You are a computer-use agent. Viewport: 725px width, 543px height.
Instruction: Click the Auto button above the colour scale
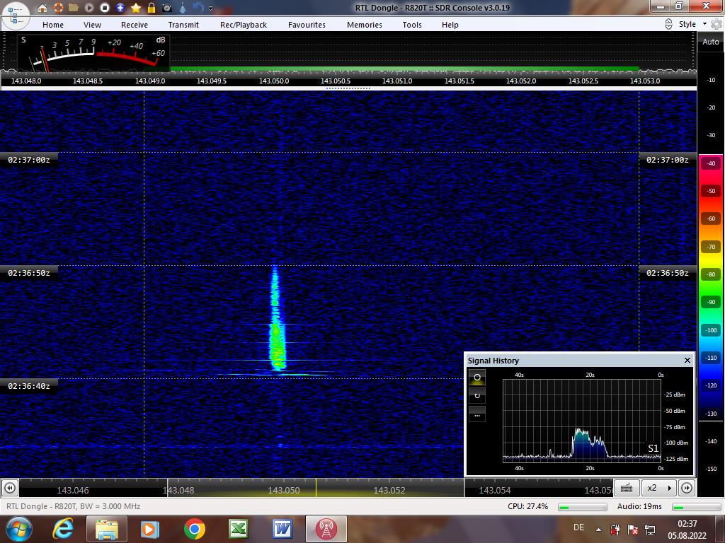coord(710,42)
